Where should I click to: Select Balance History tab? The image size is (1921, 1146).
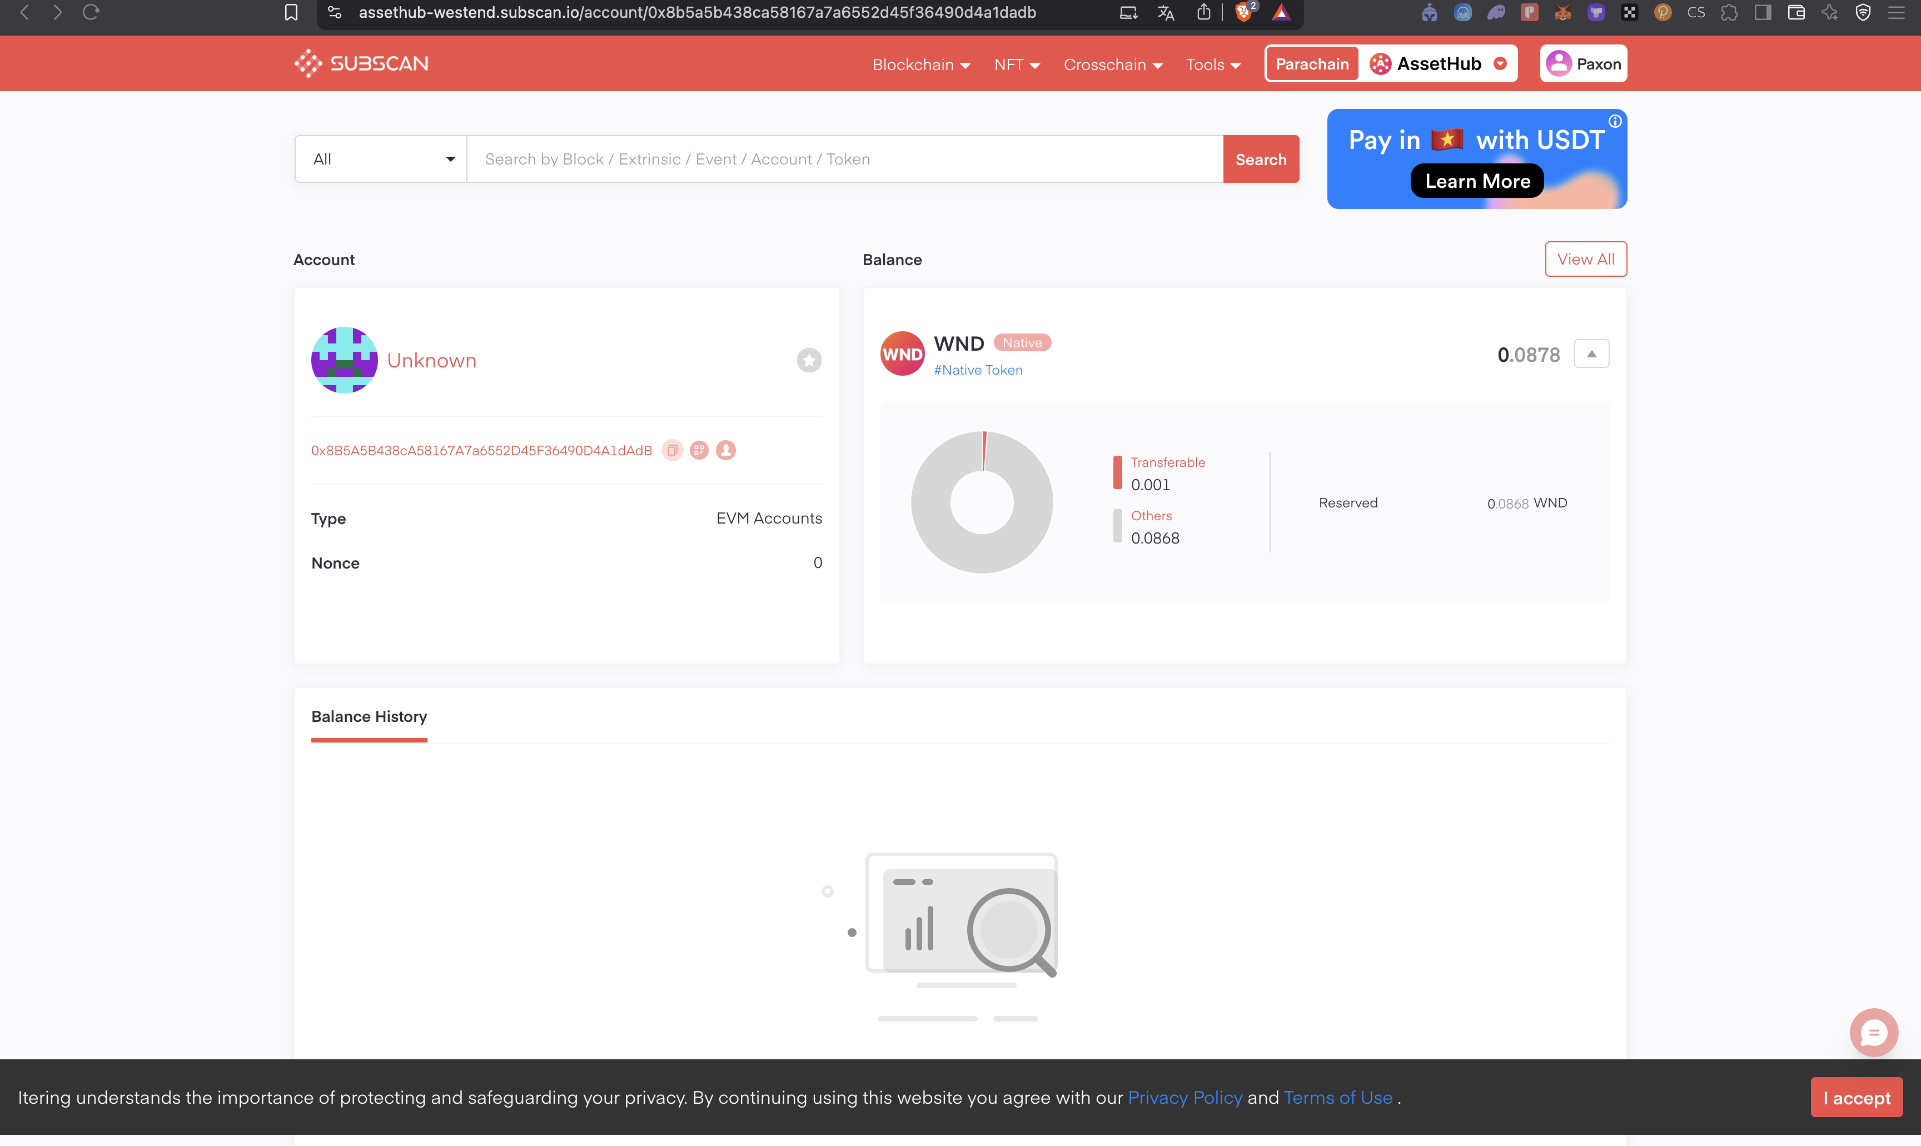pyautogui.click(x=369, y=716)
